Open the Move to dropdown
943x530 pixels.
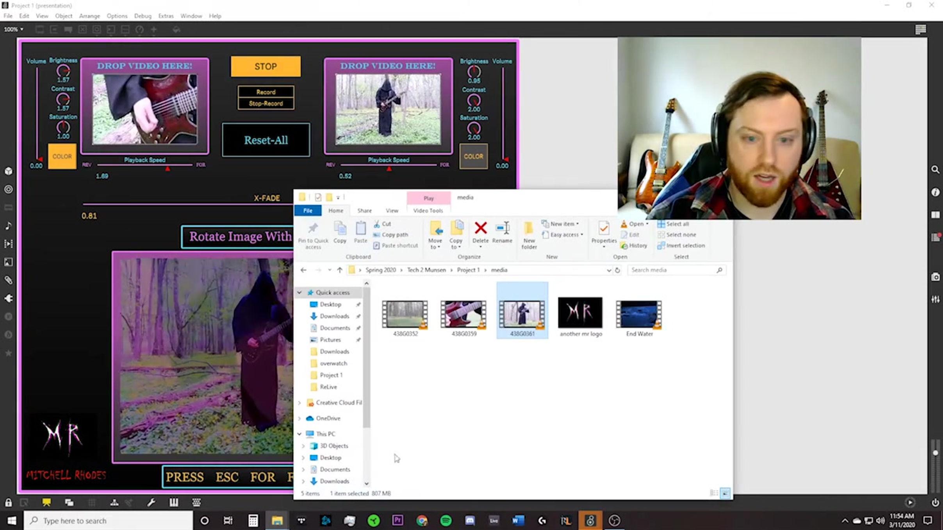pyautogui.click(x=435, y=235)
